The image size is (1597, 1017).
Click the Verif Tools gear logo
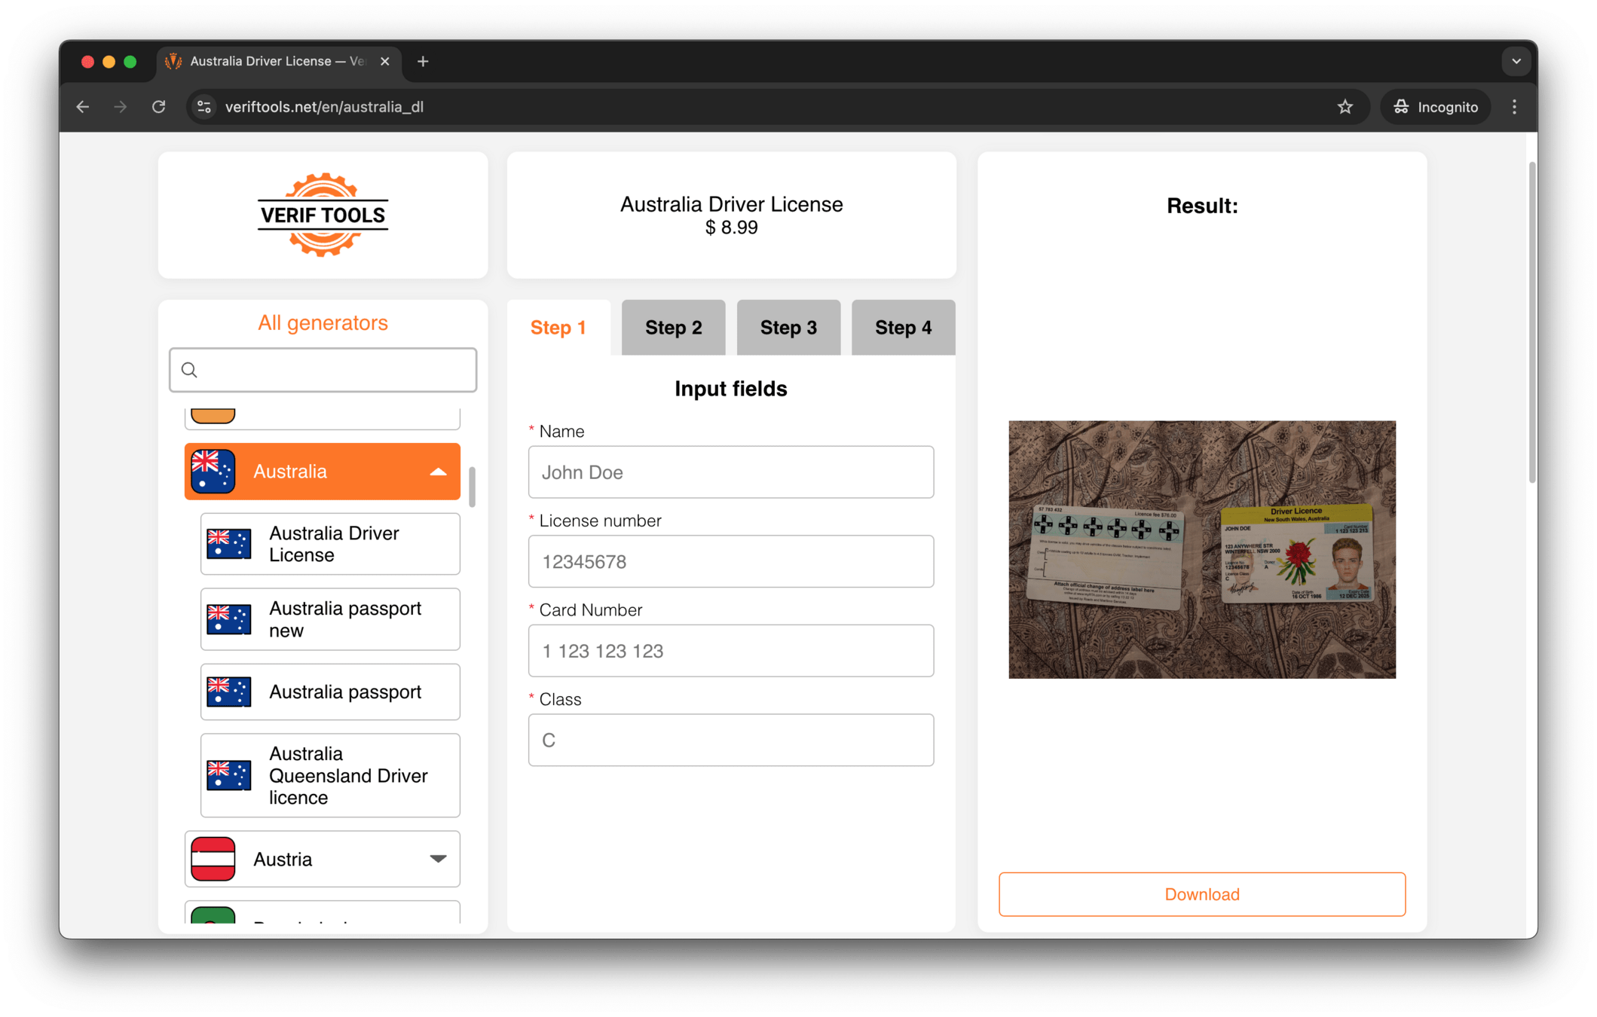click(323, 215)
